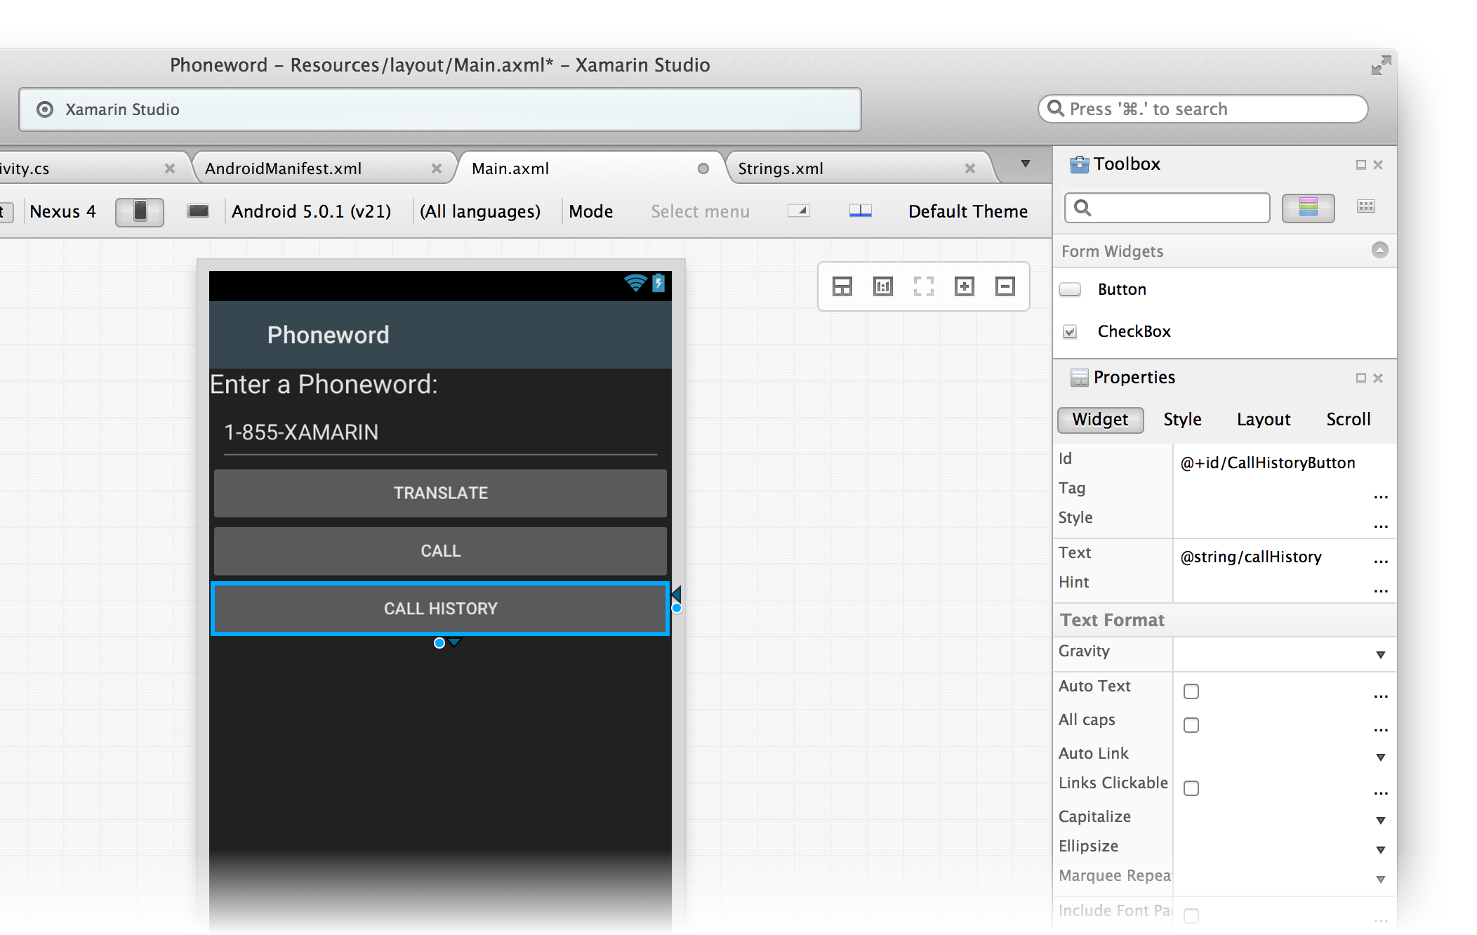
Task: Open the Android 5.0.1 (v21) version selector
Action: [x=312, y=211]
